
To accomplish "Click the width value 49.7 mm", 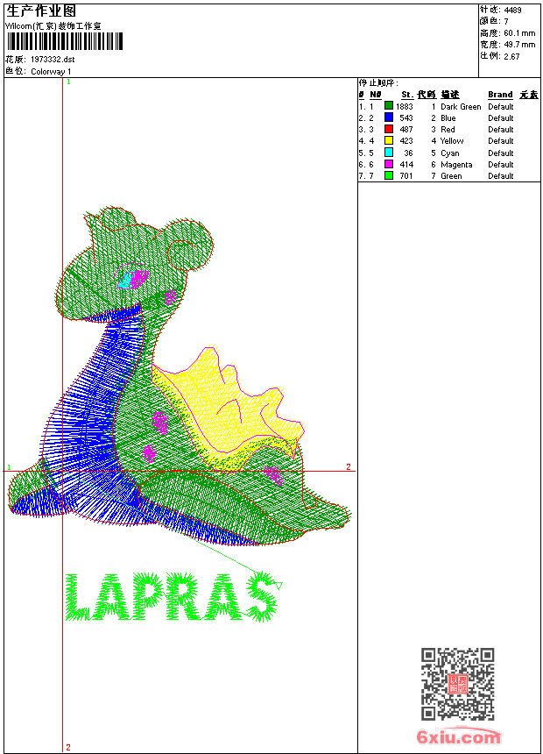I will tap(519, 45).
